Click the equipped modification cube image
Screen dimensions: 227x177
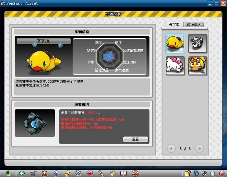coord(35,123)
